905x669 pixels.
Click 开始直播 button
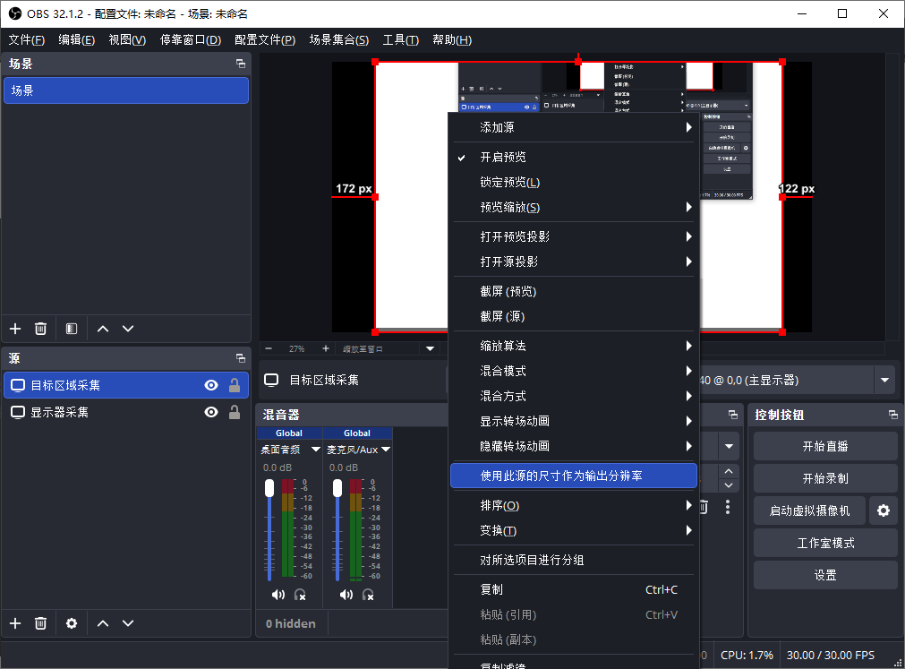pos(825,446)
